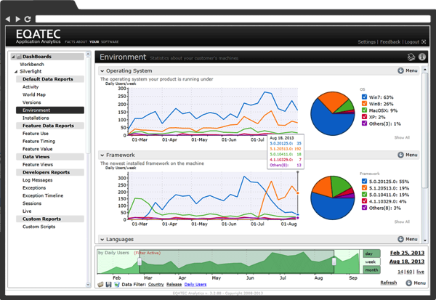Select Installations report
This screenshot has width=436, height=300.
point(36,118)
